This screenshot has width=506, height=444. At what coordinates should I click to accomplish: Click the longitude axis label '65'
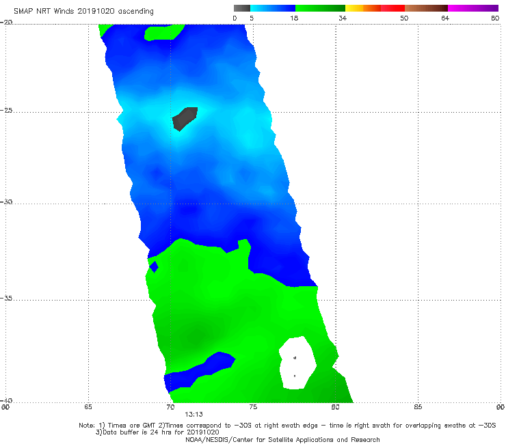88,407
